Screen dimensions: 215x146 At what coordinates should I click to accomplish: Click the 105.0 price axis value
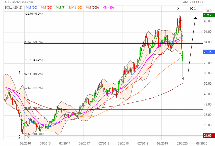pyautogui.click(x=208, y=11)
